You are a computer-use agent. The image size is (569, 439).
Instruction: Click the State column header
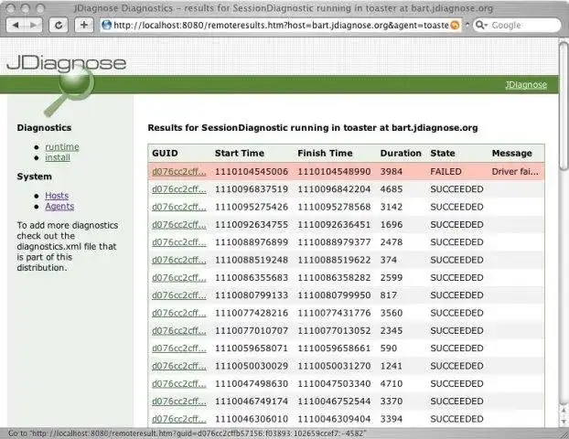tap(443, 153)
